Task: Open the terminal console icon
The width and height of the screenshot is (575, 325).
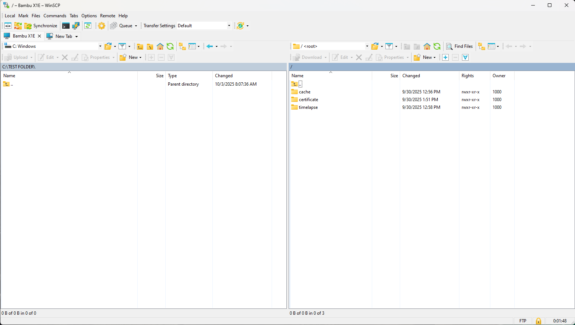Action: [x=66, y=26]
